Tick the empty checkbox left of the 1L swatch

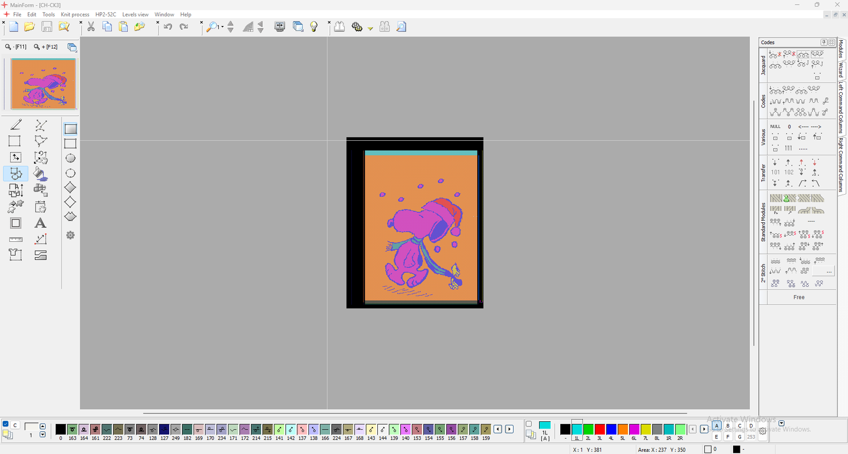pos(528,424)
